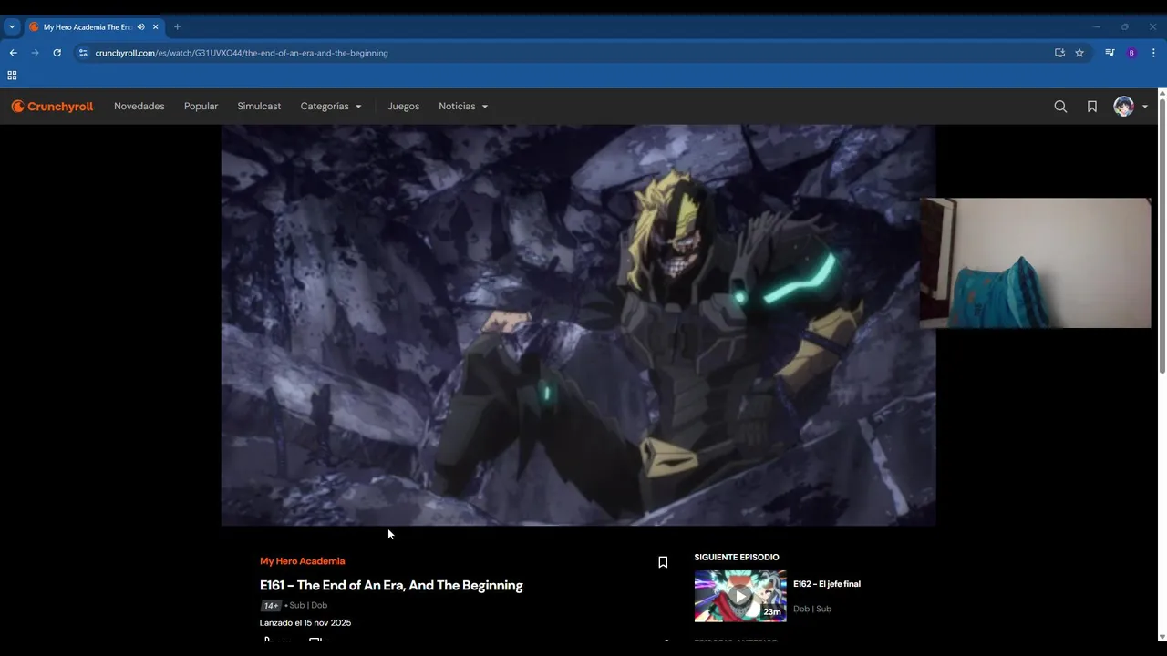Open a new browser tab
The image size is (1167, 656).
[x=177, y=27]
